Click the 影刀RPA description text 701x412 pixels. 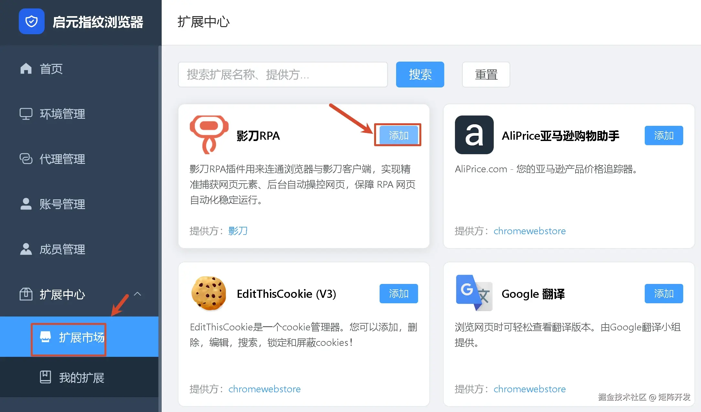(303, 184)
